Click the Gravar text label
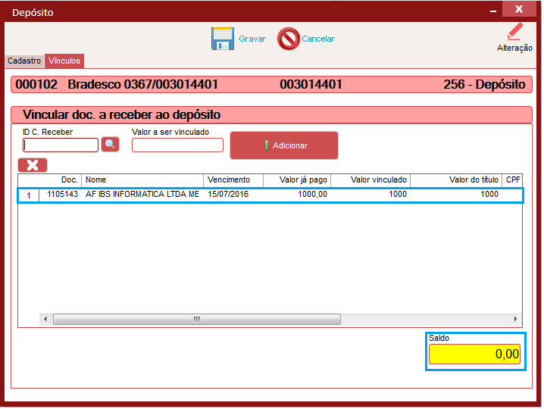This screenshot has width=544, height=409. pyautogui.click(x=252, y=39)
